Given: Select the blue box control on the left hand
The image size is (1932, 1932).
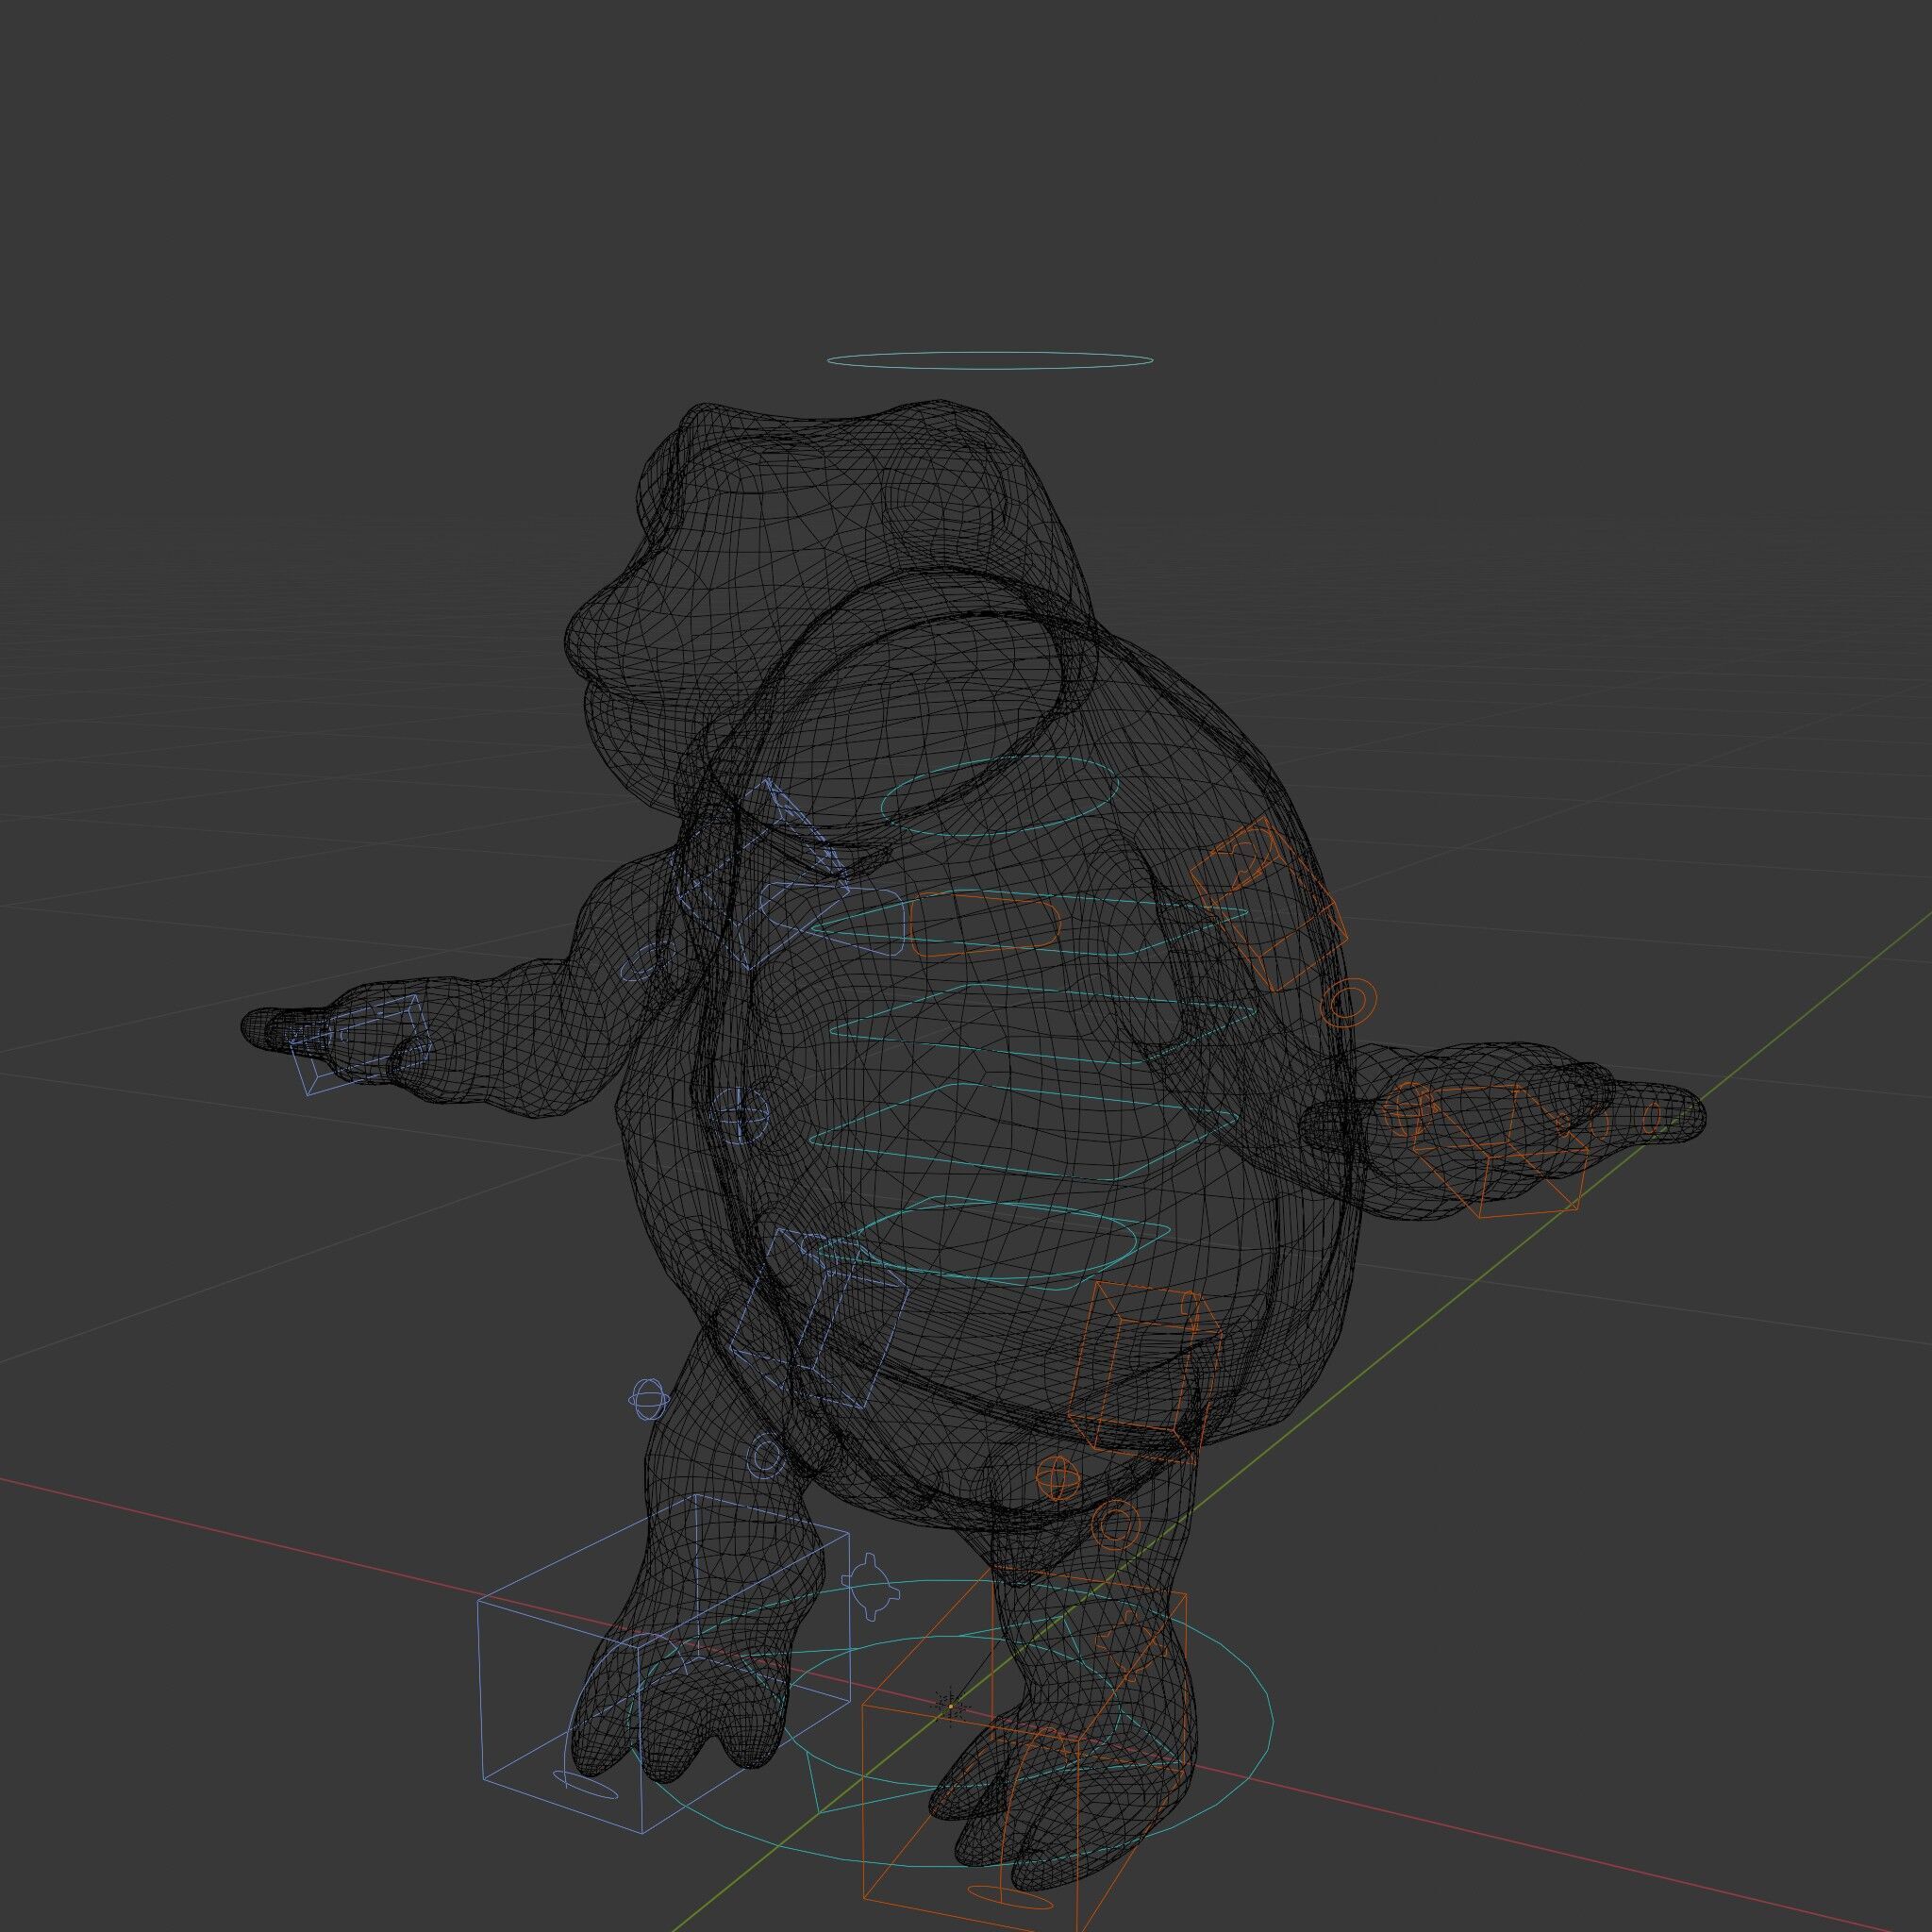Looking at the screenshot, I should coord(359,1044).
